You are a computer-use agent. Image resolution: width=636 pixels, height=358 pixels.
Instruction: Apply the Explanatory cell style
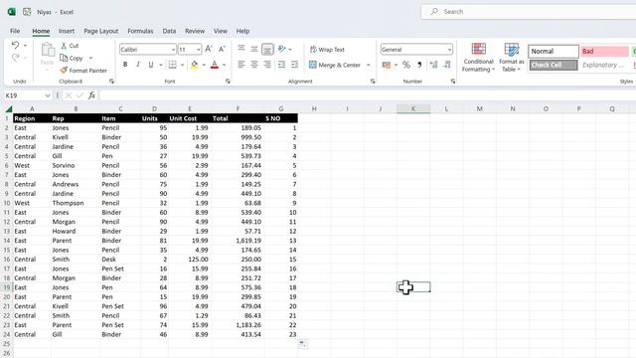coord(604,65)
